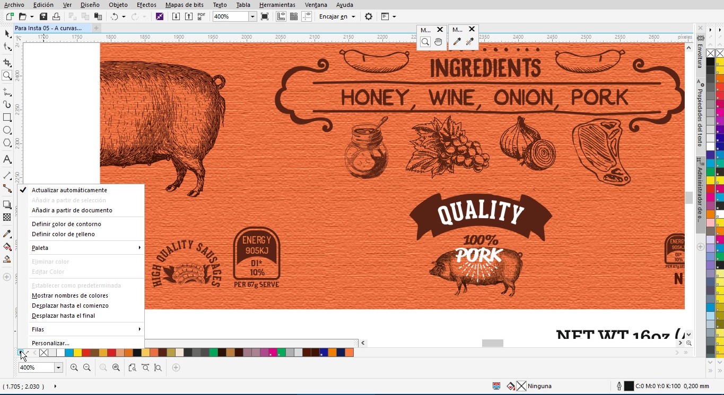This screenshot has height=395, width=724.
Task: Click the New document icon
Action: coord(10,16)
